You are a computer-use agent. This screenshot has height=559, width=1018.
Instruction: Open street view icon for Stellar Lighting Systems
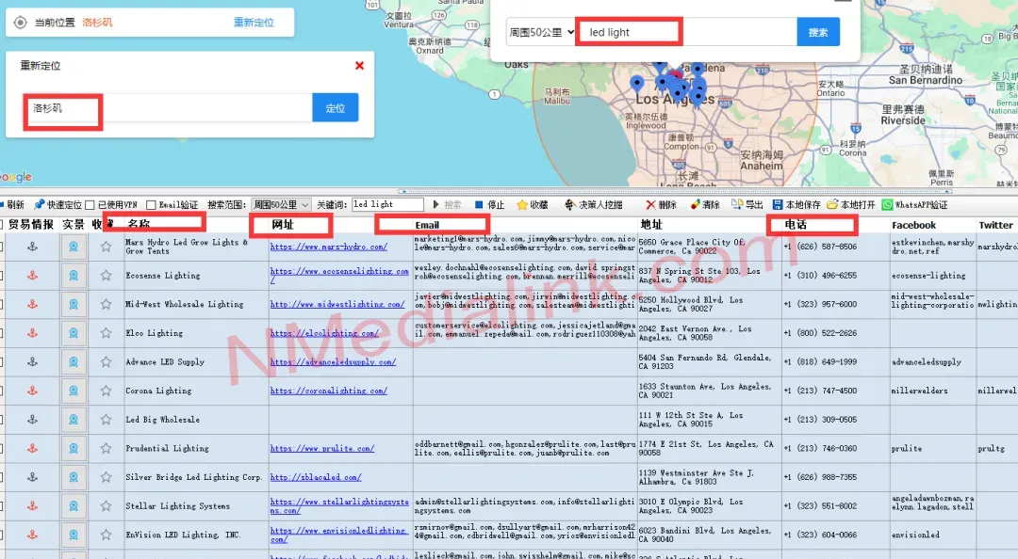coord(74,505)
